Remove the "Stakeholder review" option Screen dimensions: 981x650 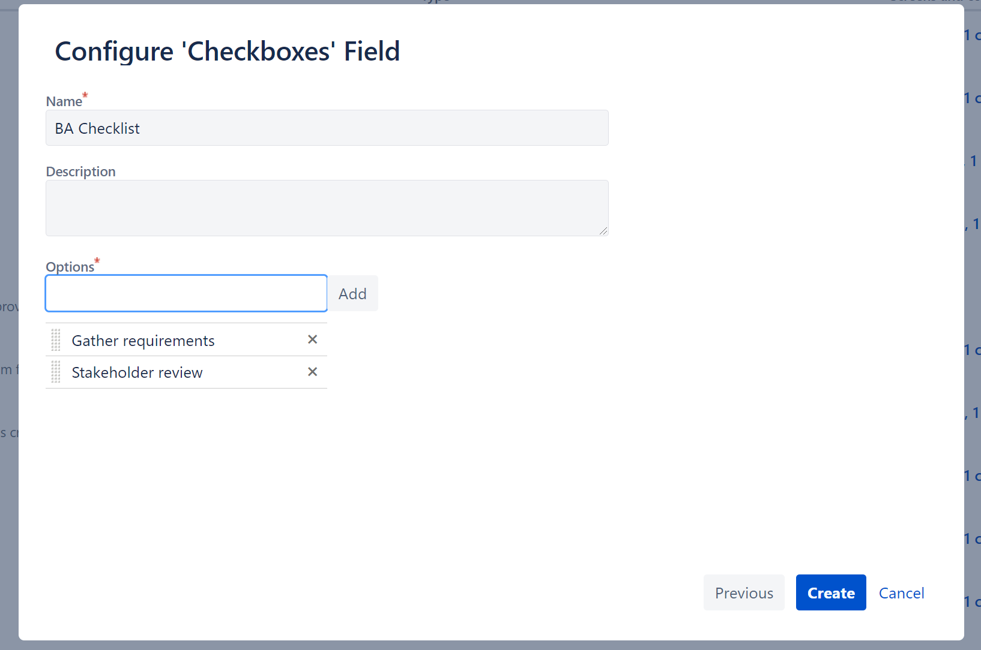click(x=312, y=372)
